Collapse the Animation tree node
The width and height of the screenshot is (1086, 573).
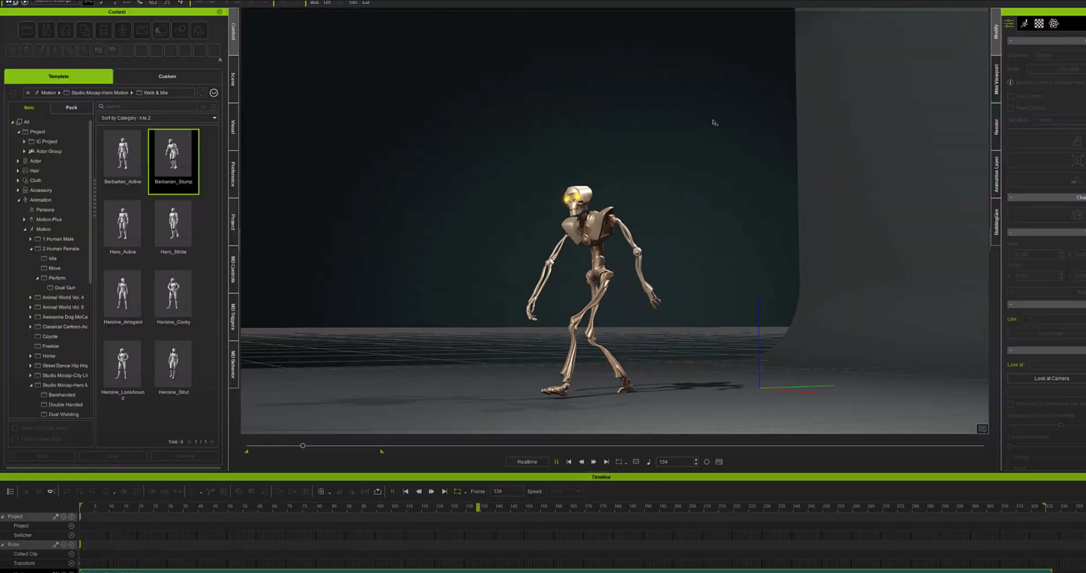click(x=19, y=200)
